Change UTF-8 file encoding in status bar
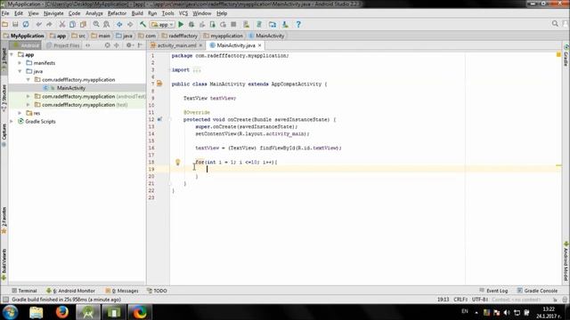This screenshot has width=570, height=320. click(479, 300)
